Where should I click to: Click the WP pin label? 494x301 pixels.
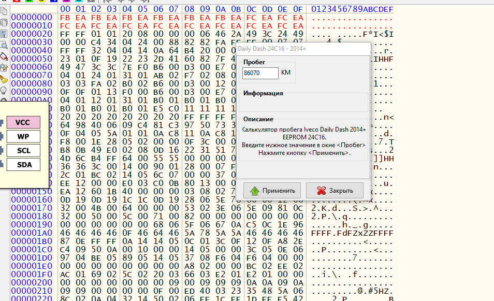pos(23,136)
